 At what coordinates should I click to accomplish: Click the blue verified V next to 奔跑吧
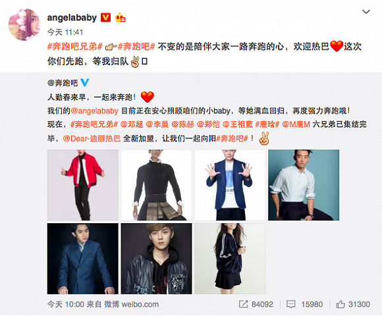pos(84,82)
